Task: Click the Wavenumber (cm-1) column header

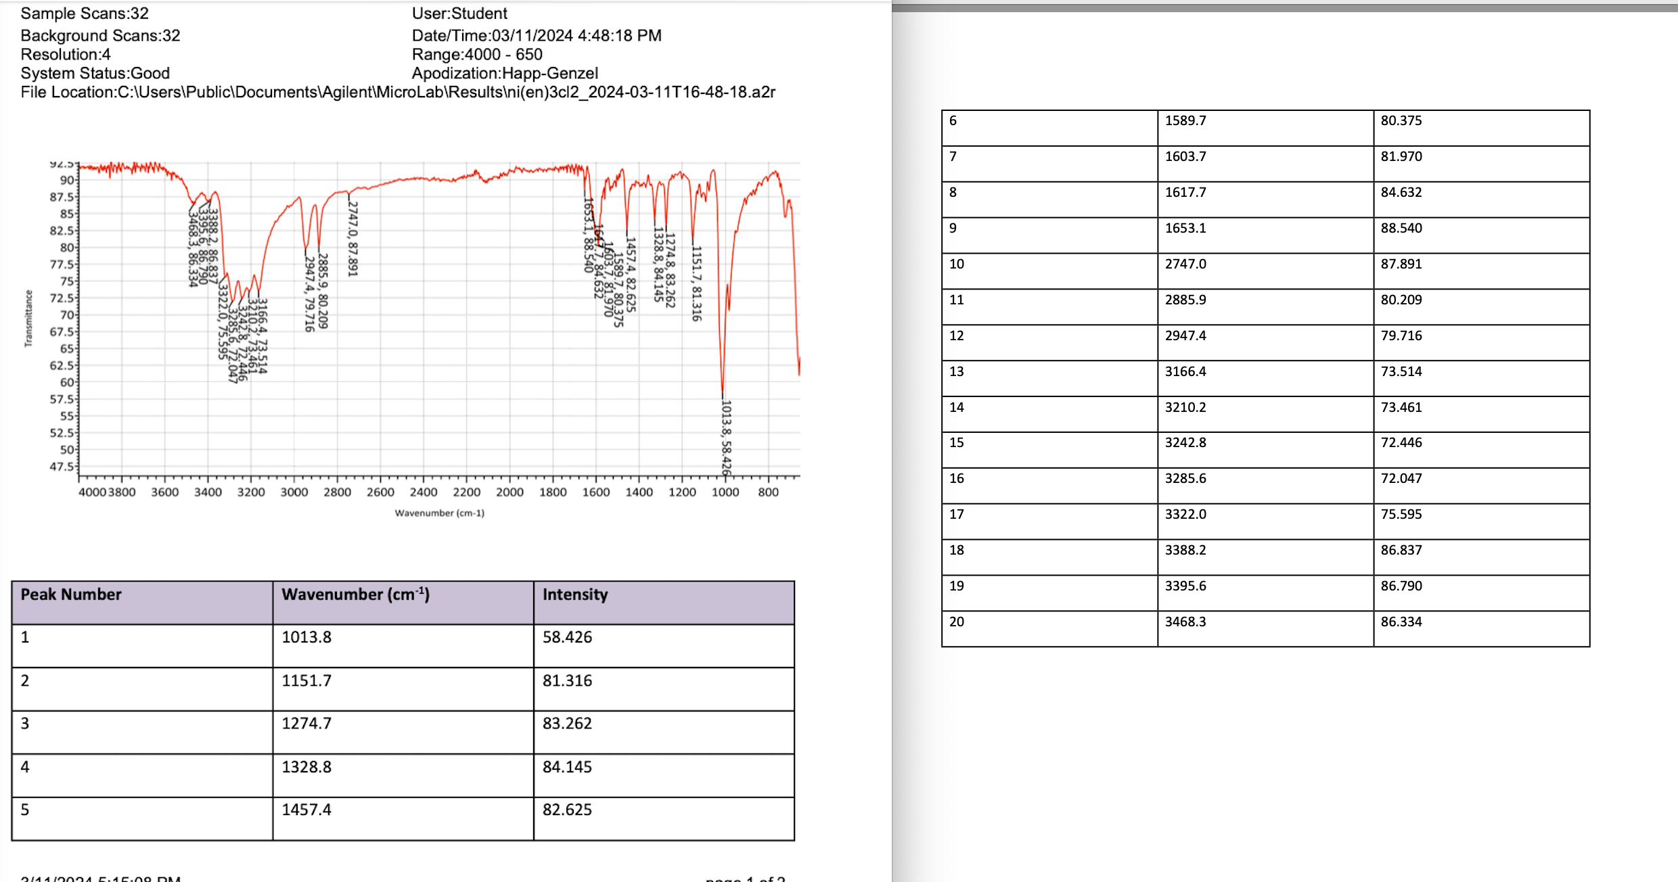Action: coord(355,595)
